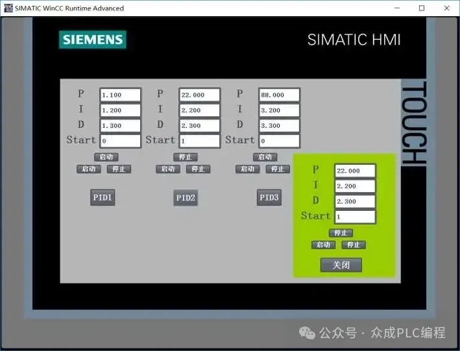Select the D field showing 3.300

tap(279, 126)
